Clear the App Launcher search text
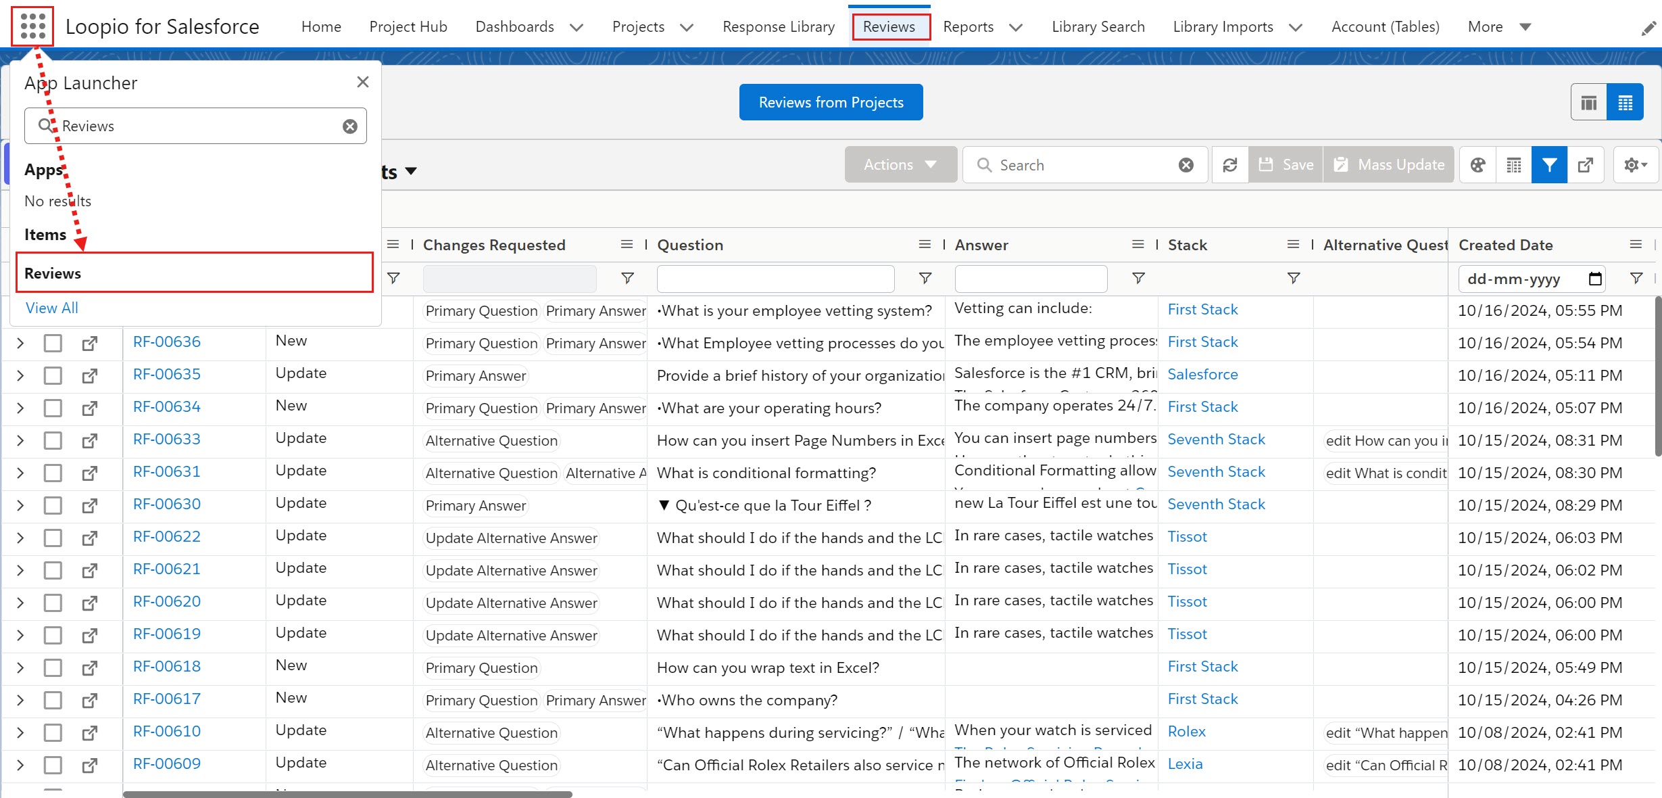This screenshot has height=798, width=1662. tap(350, 126)
